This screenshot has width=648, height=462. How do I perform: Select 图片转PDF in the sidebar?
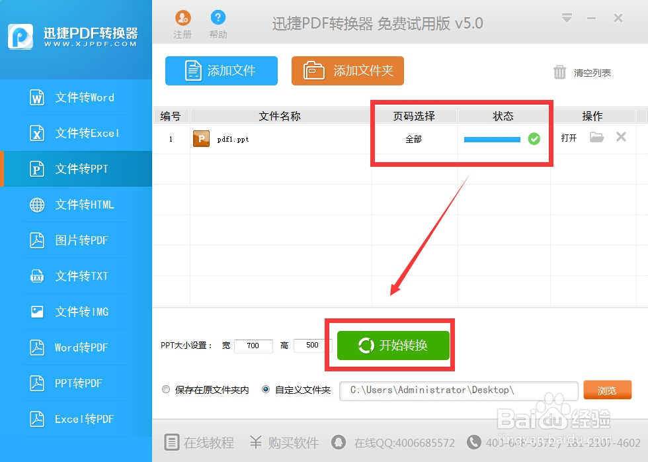coord(36,240)
